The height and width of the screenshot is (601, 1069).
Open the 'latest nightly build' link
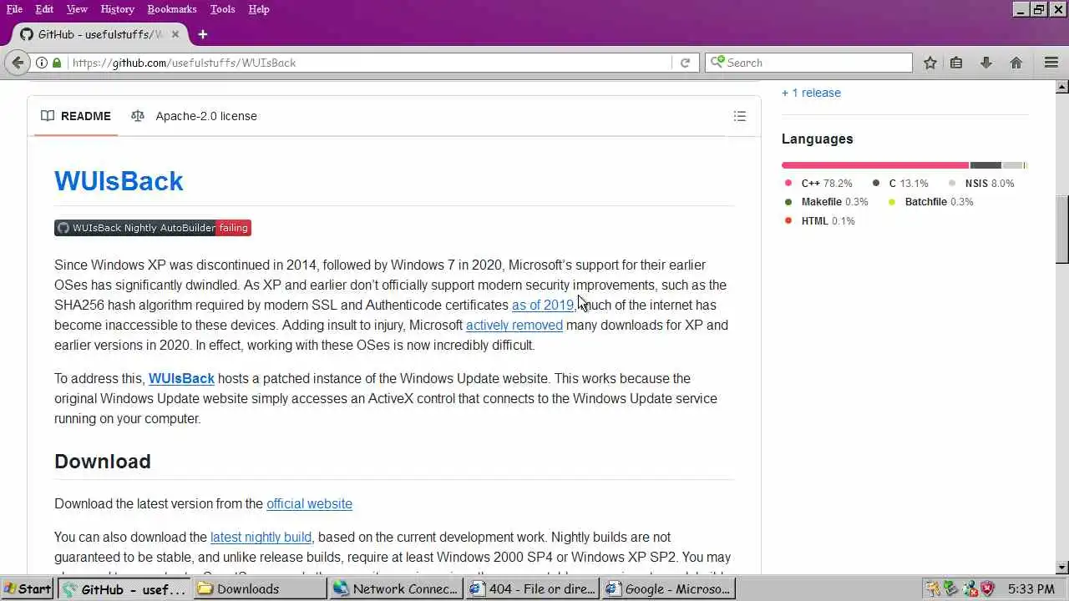tap(261, 537)
